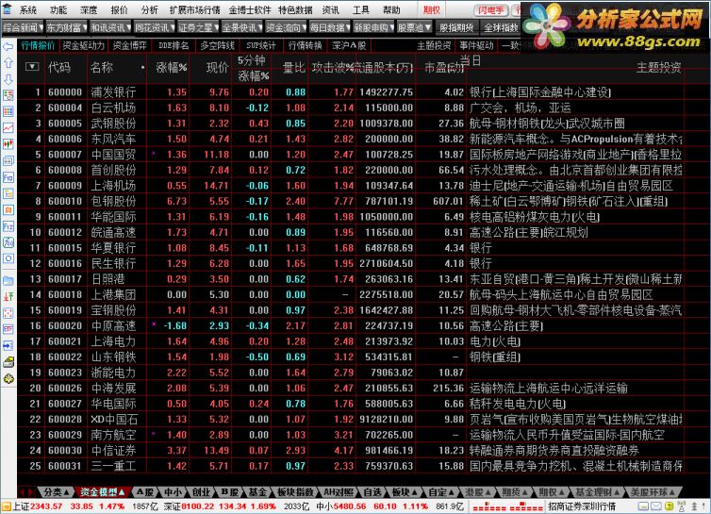Click the circle-in-square sidebar icon
Image resolution: width=711 pixels, height=514 pixels.
pyautogui.click(x=8, y=258)
